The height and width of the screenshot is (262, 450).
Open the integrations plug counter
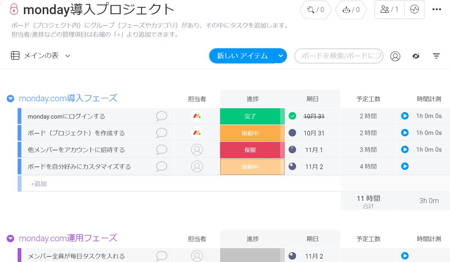point(315,10)
